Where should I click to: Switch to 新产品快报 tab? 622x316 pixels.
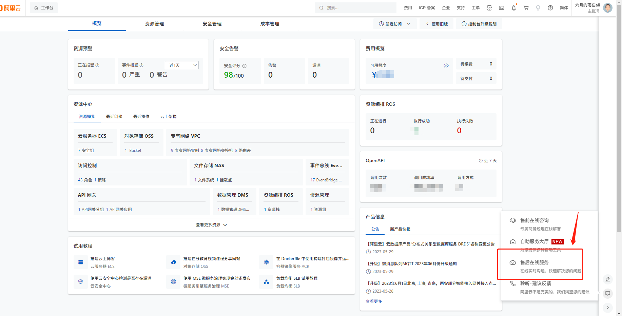400,229
